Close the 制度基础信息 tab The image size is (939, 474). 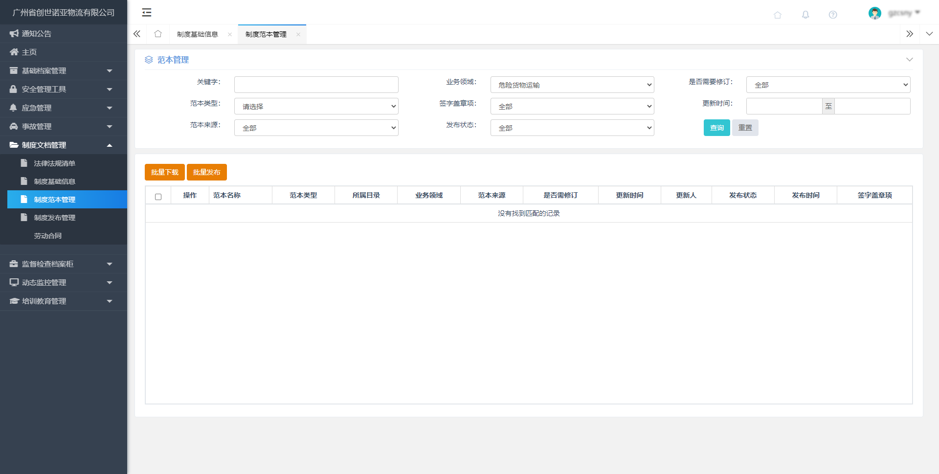click(x=229, y=34)
